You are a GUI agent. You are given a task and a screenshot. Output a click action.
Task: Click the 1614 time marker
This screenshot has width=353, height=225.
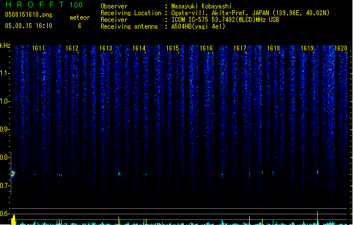tap(139, 48)
